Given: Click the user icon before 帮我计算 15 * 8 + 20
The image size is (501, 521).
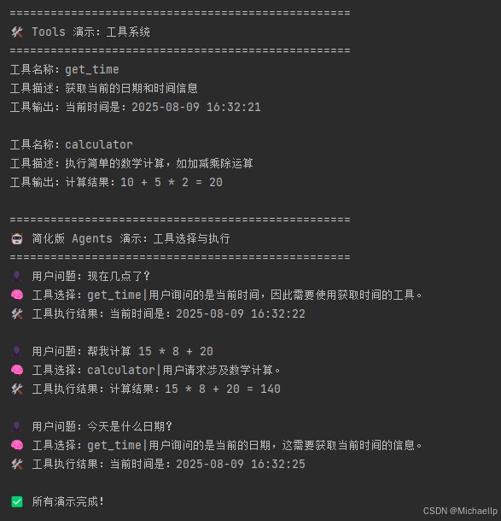Looking at the screenshot, I should (x=17, y=352).
